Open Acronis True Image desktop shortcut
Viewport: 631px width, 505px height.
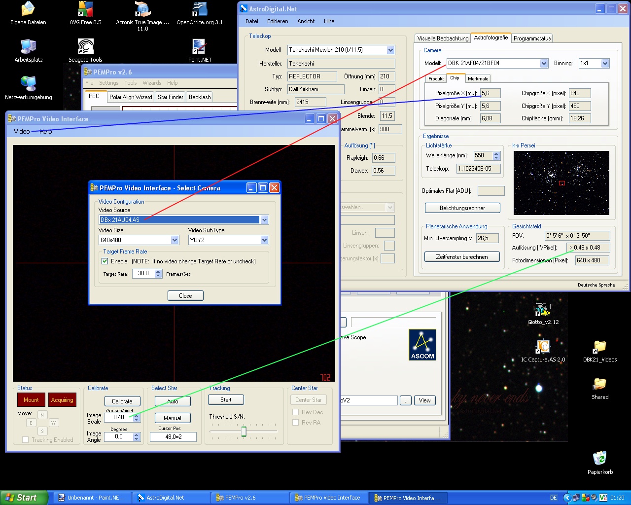click(142, 16)
